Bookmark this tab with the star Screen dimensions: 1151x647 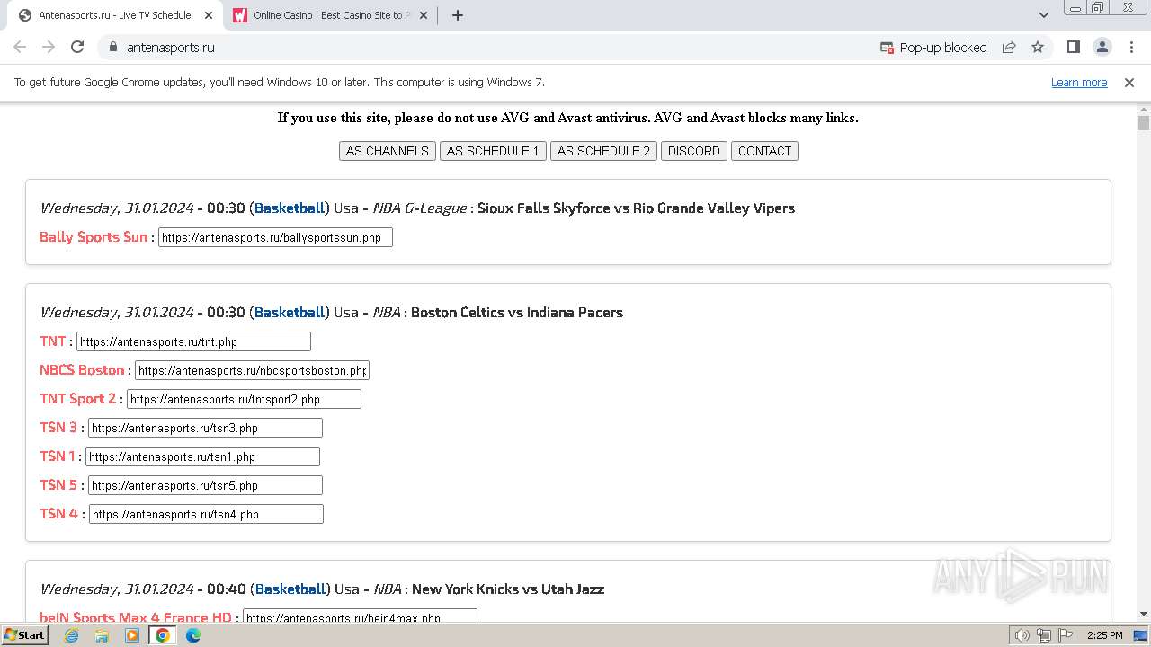pos(1038,47)
